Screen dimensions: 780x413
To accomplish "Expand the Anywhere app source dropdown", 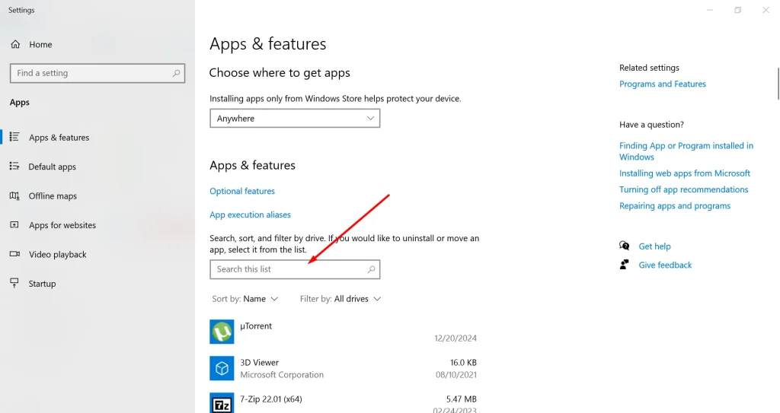I will (295, 119).
